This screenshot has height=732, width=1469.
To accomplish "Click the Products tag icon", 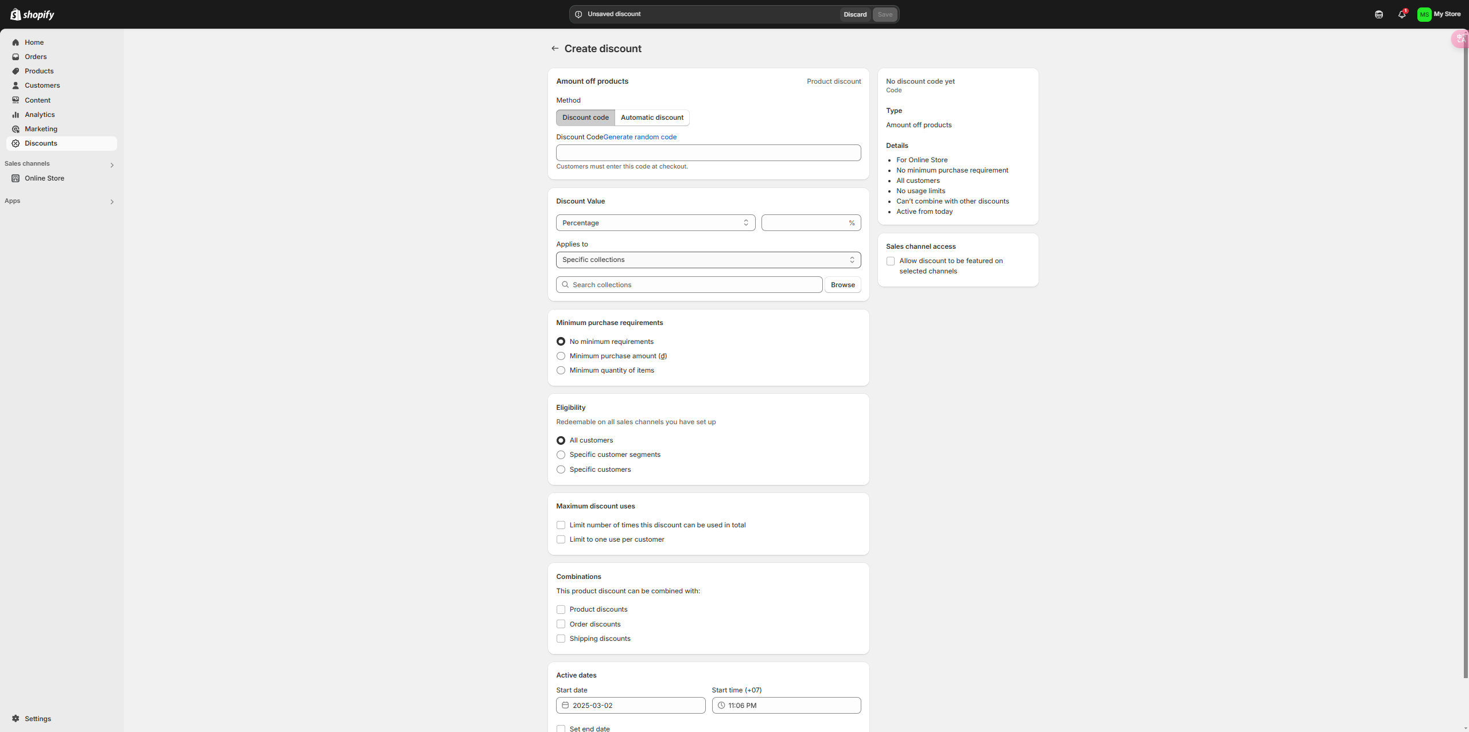I will (15, 71).
